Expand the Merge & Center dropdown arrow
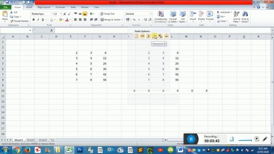The image size is (274, 154). point(122,20)
